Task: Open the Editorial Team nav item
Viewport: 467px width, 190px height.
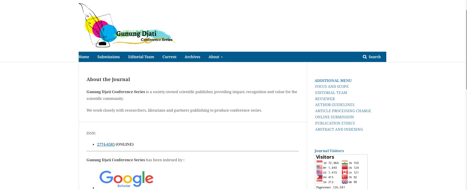Action: tap(141, 57)
